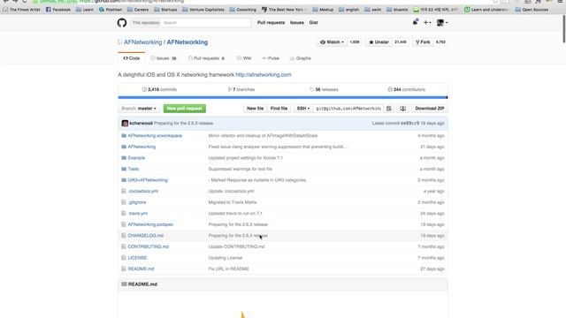Open the Open Sources bookmarks folder

coord(532,10)
